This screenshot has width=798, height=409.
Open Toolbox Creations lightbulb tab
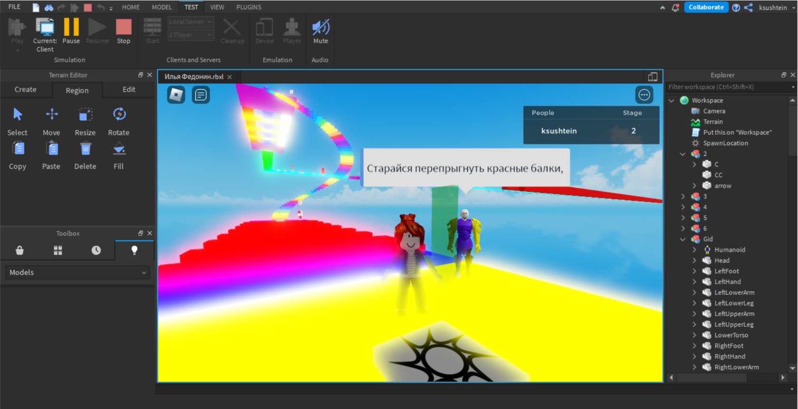(134, 251)
